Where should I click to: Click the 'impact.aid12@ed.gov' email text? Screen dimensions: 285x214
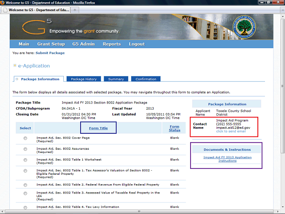[233, 128]
